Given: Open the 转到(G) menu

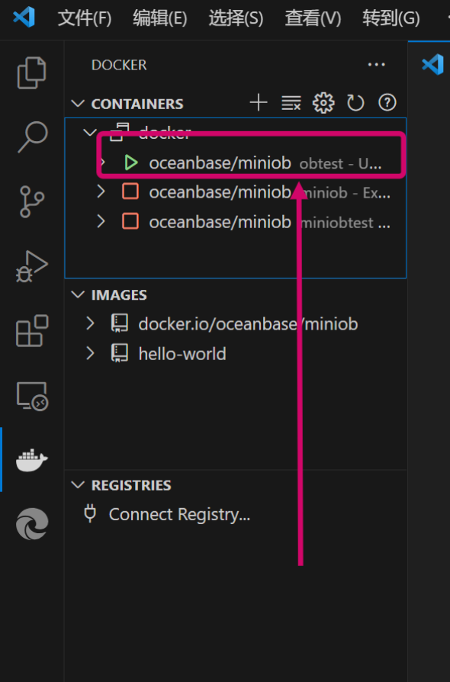Looking at the screenshot, I should click(391, 18).
